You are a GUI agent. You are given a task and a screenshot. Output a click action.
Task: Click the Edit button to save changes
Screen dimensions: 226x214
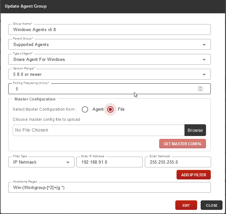point(186,205)
